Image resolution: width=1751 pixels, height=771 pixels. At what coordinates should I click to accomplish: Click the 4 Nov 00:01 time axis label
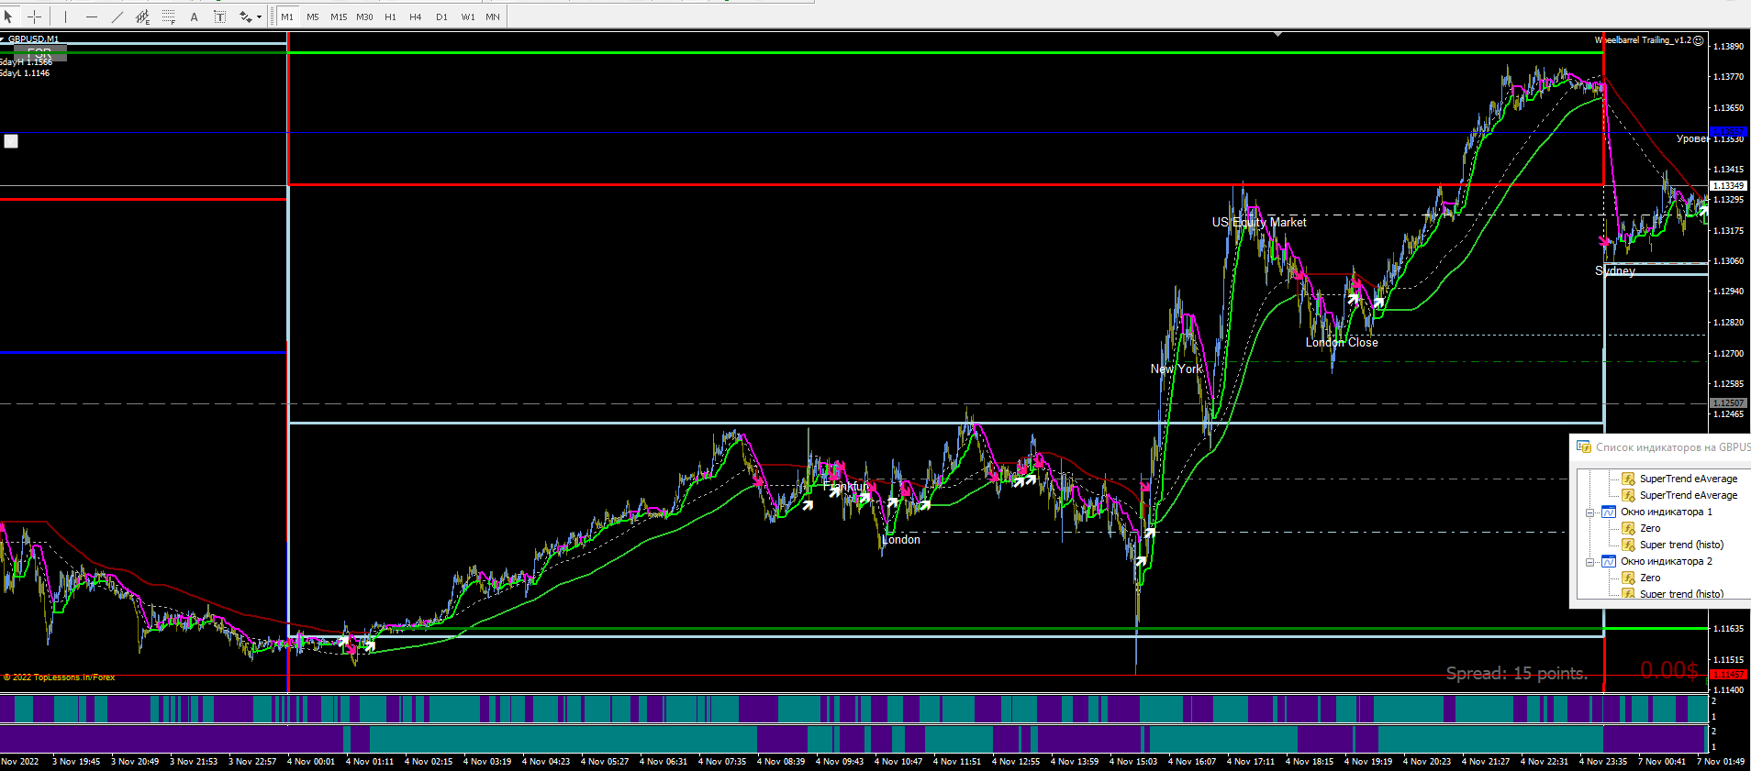[310, 762]
